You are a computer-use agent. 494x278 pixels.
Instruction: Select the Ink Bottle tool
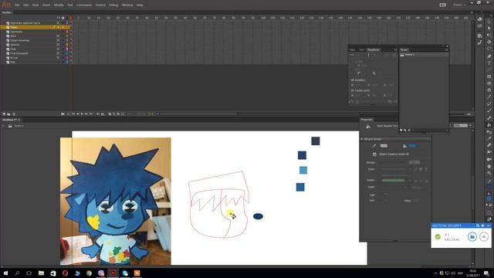pos(489,132)
